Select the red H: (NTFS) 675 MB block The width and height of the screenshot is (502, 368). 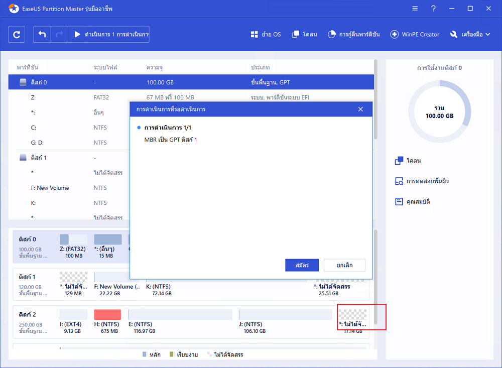coord(107,321)
